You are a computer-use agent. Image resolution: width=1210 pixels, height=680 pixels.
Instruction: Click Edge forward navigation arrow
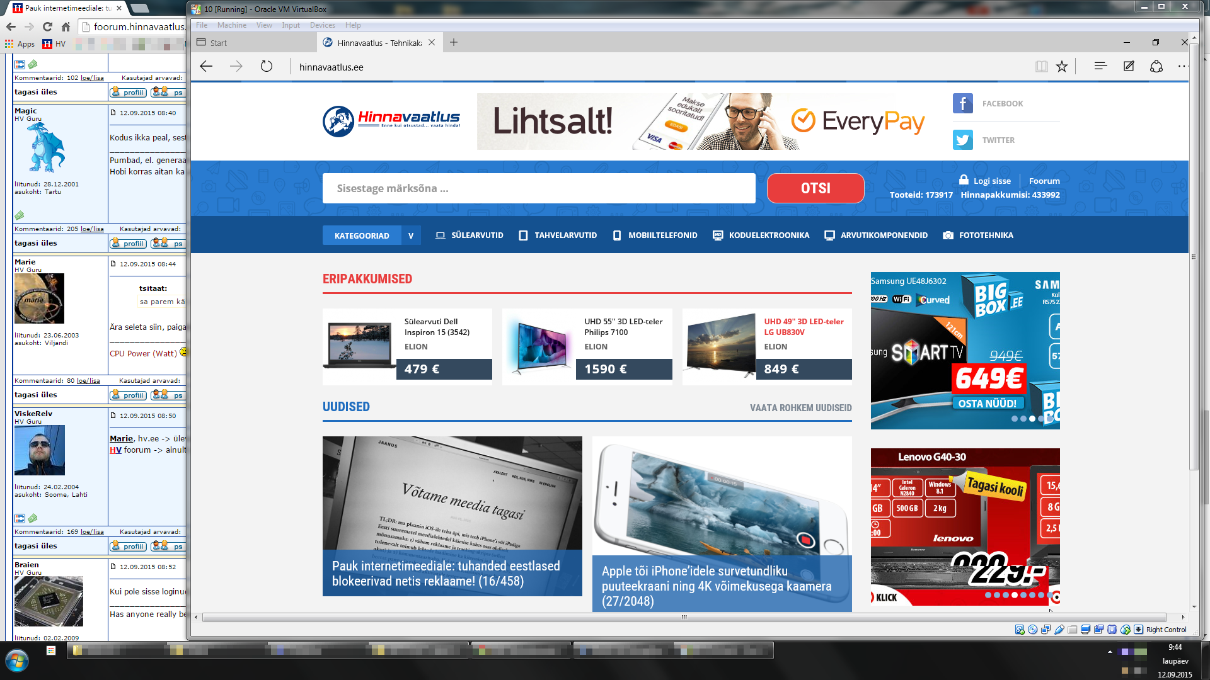[236, 67]
